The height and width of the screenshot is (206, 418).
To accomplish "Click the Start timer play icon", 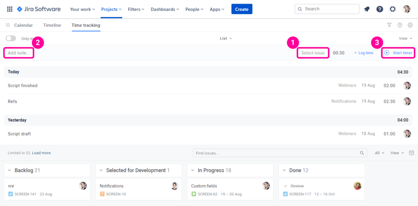I will [x=387, y=53].
